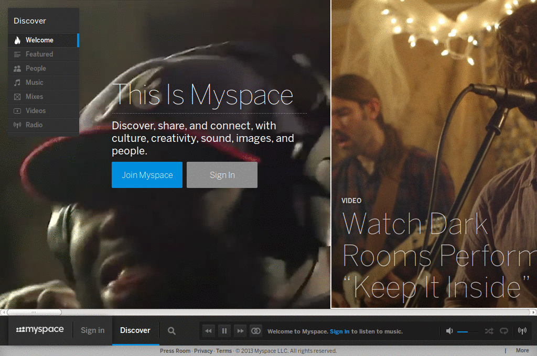Open the Featured section in sidebar
This screenshot has width=537, height=356.
coord(44,54)
